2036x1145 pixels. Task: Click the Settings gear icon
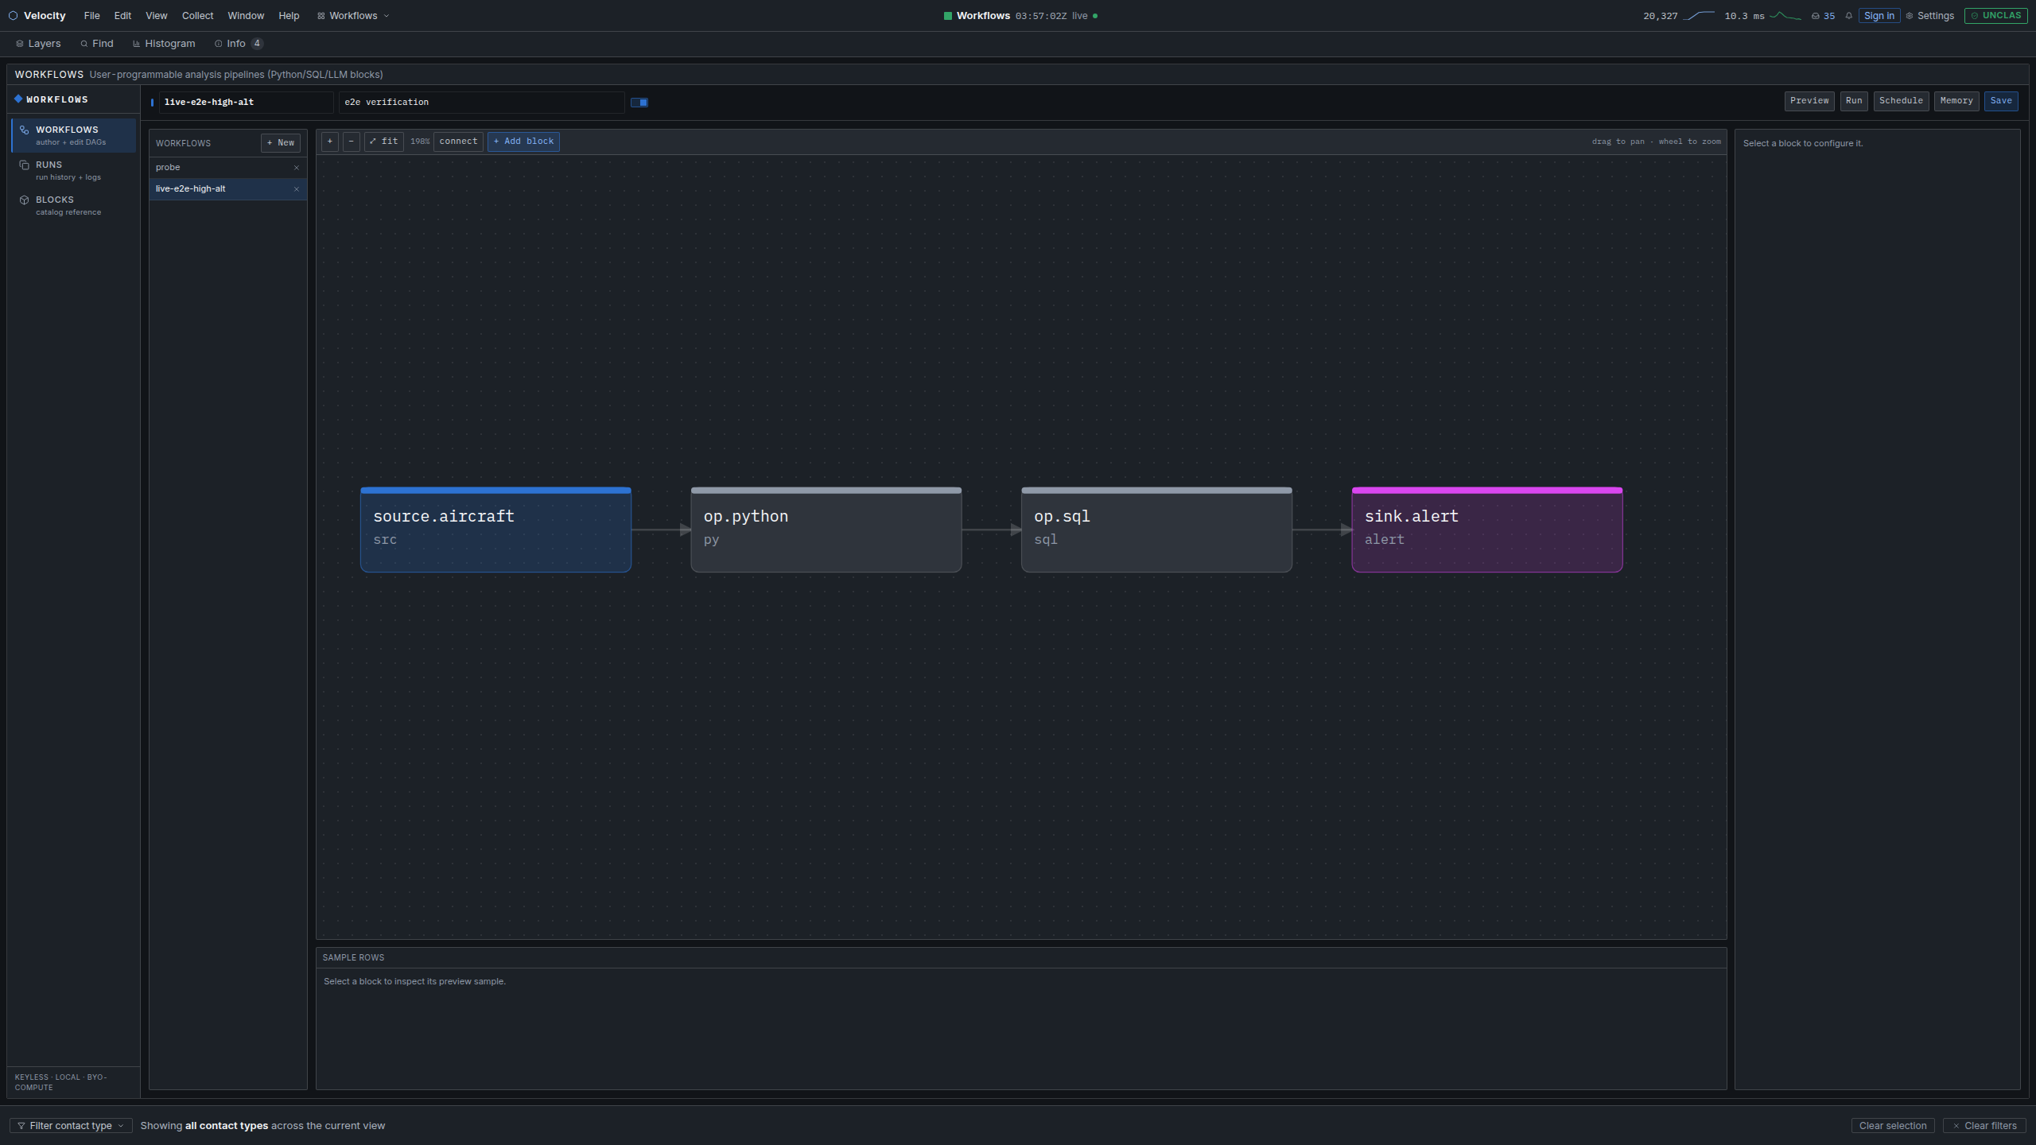click(x=1910, y=16)
